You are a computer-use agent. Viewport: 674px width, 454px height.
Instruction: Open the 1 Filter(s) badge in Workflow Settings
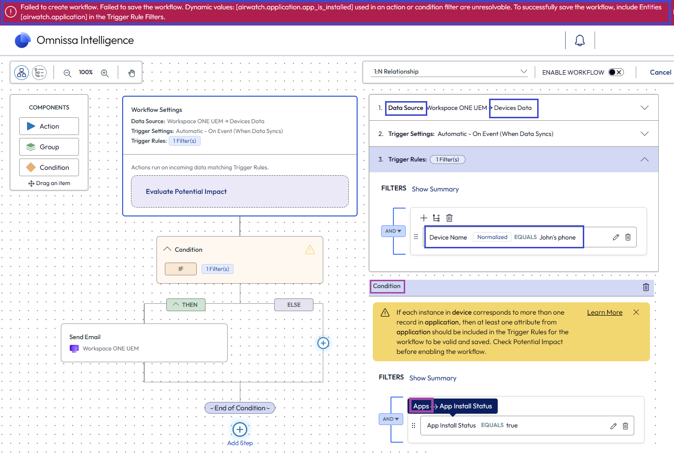184,141
